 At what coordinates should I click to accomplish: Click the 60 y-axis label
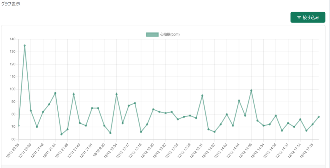(x=13, y=139)
